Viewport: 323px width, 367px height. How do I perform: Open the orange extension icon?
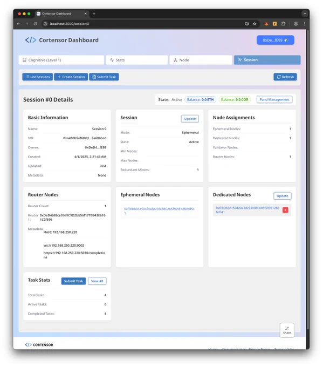[x=275, y=24]
